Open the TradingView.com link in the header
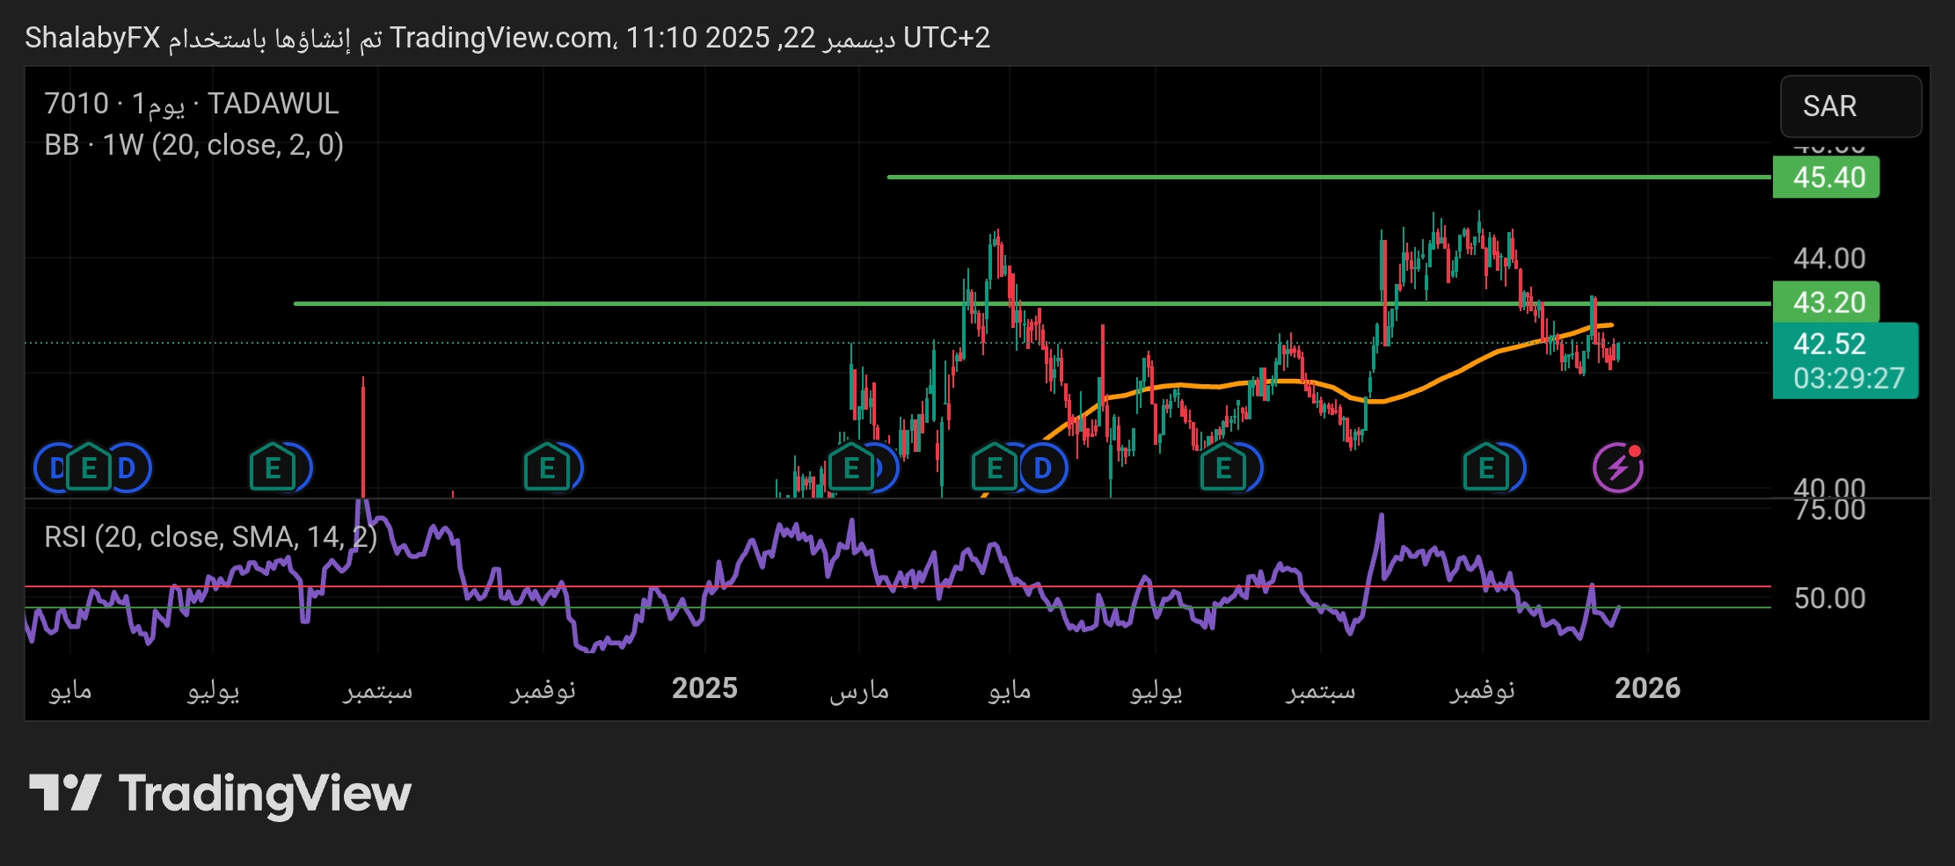 (501, 38)
